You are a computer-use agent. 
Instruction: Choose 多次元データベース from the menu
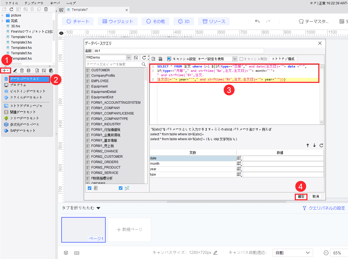24,125
